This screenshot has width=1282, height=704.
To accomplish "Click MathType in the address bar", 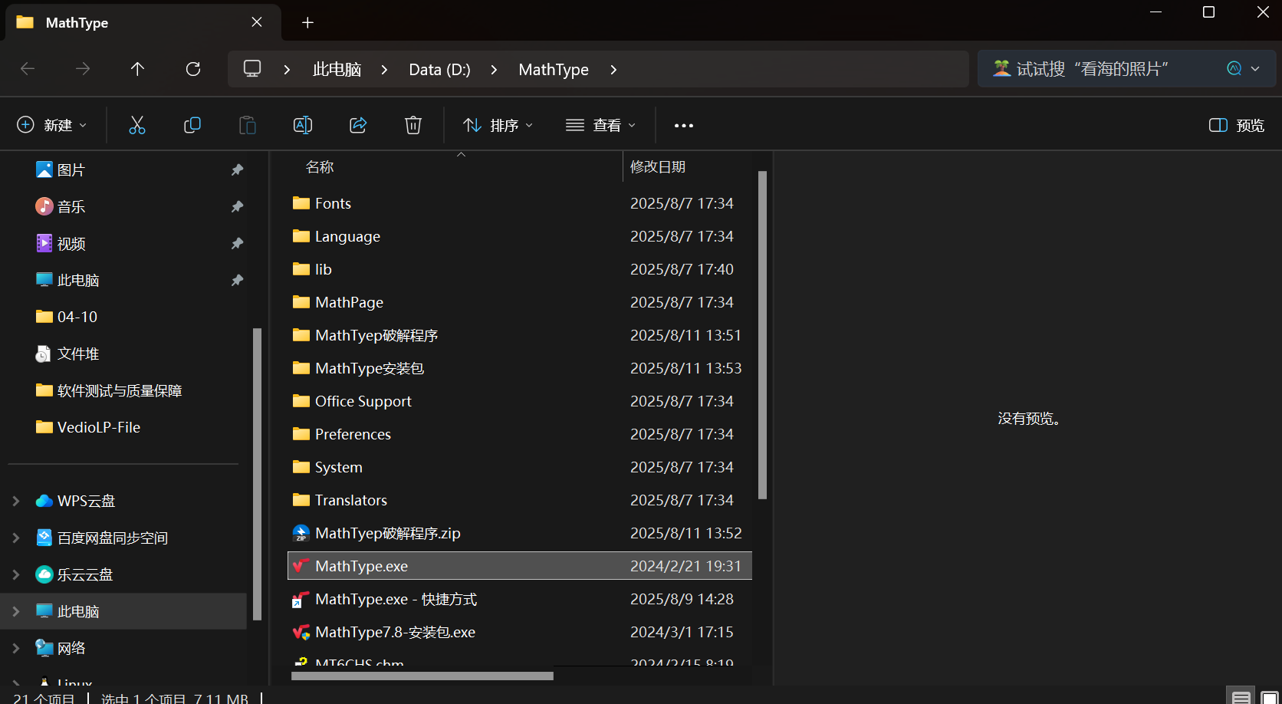I will 554,70.
